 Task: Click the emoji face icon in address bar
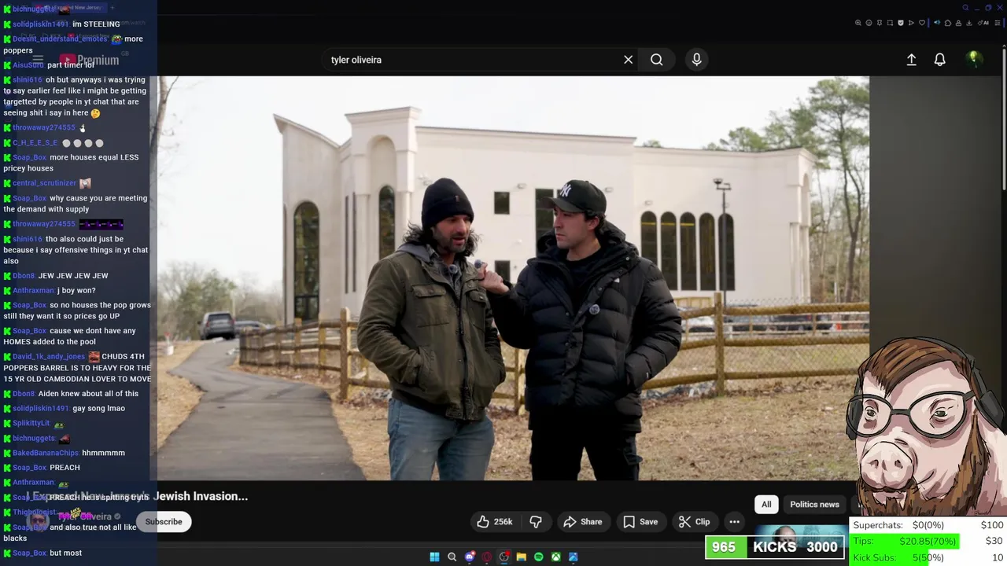869,23
